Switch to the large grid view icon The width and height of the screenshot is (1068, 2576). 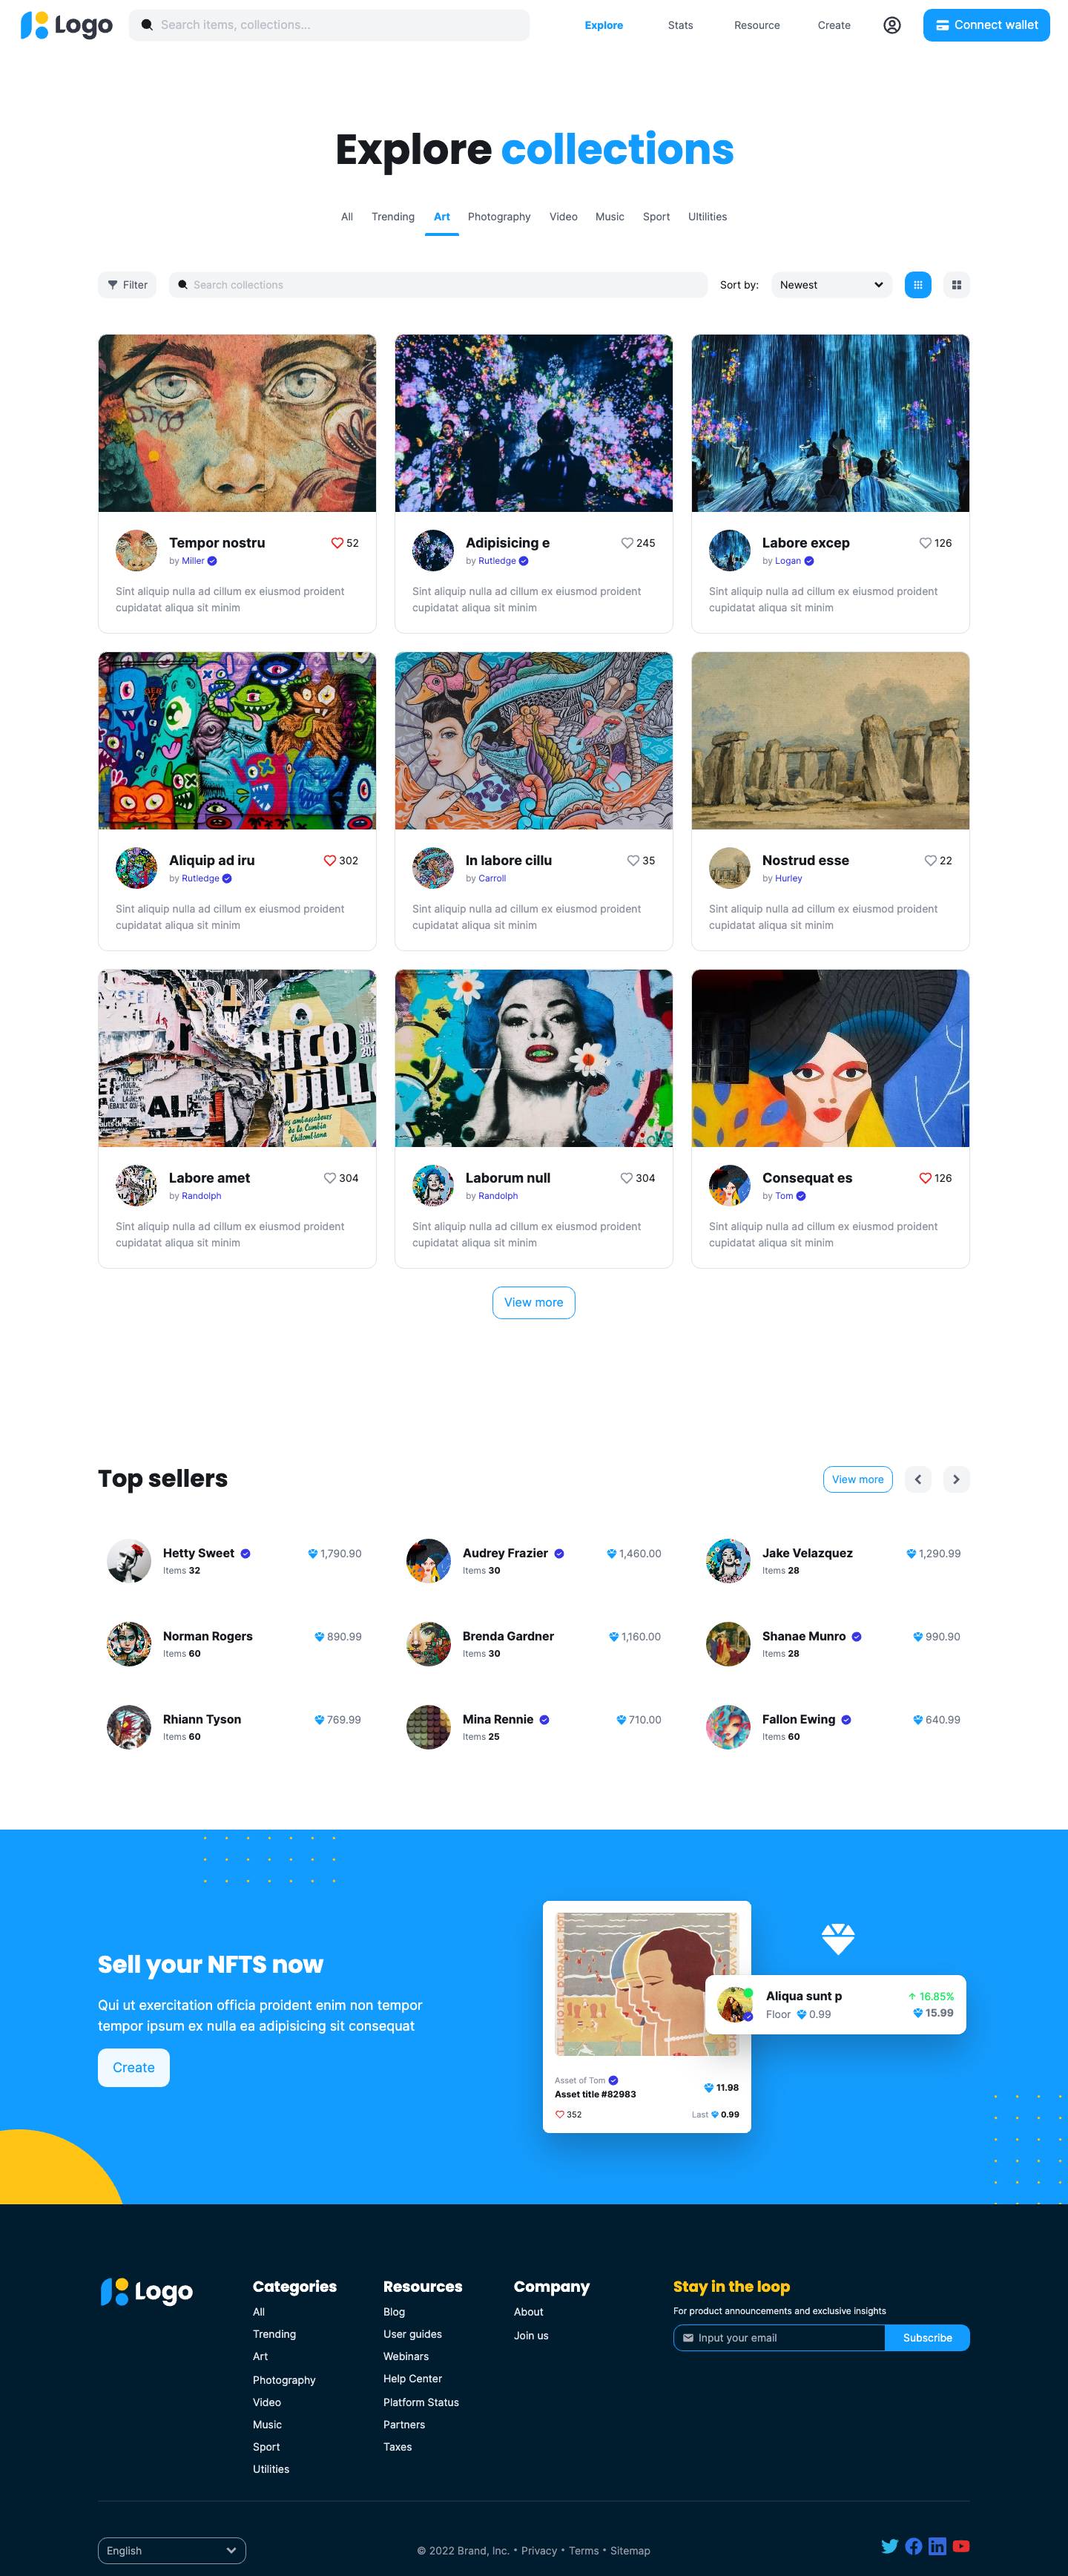click(957, 285)
